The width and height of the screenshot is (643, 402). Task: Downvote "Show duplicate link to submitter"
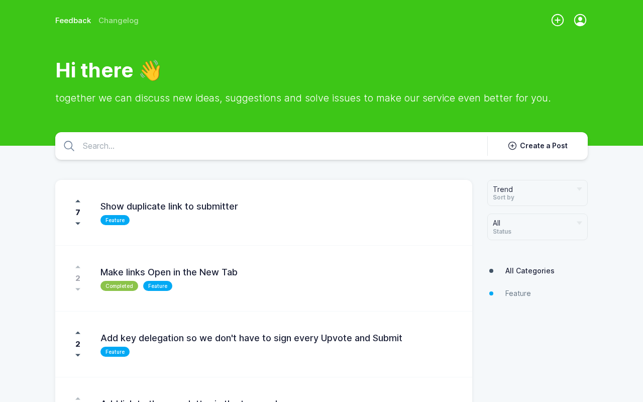pyautogui.click(x=78, y=224)
